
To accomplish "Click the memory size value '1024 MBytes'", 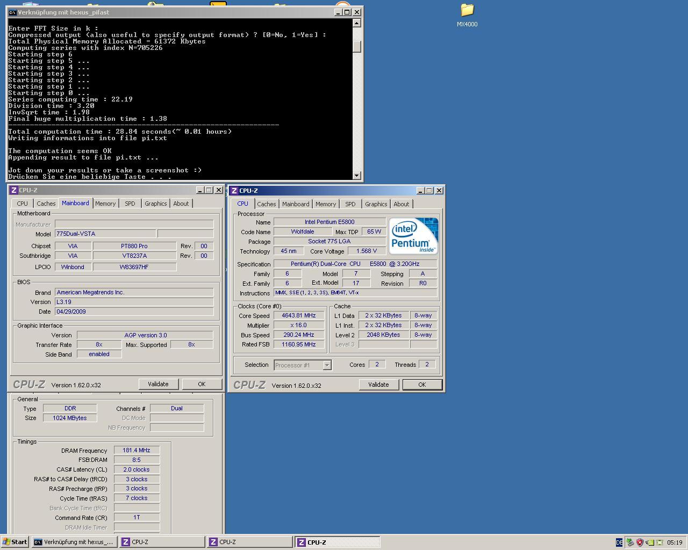I will point(70,418).
